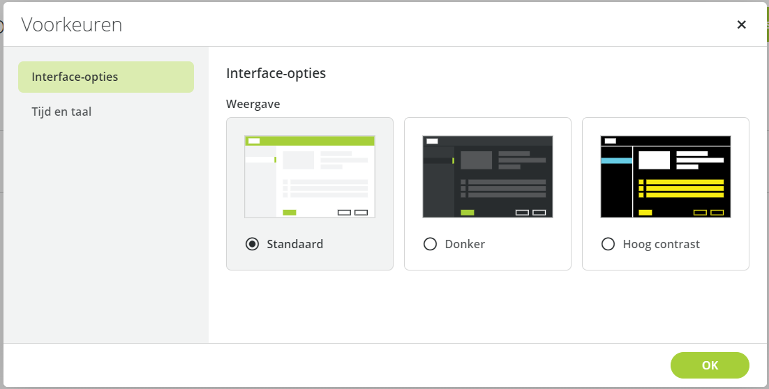Click the Donker dark theme preview image
This screenshot has width=769, height=389.
488,177
